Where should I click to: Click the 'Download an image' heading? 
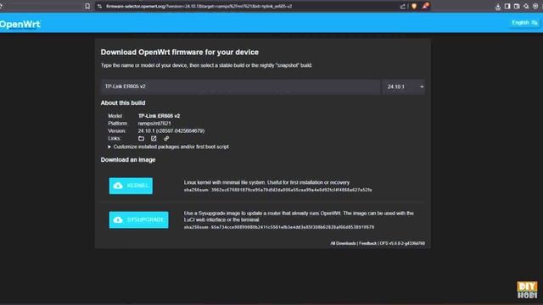[x=128, y=160]
